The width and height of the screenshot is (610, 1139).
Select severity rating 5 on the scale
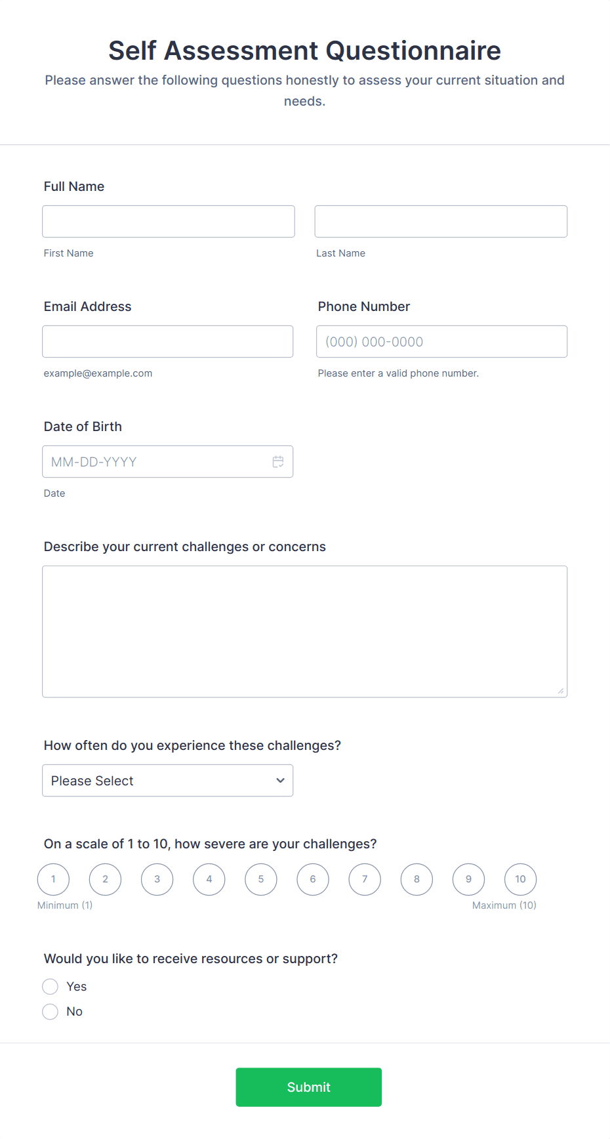260,879
